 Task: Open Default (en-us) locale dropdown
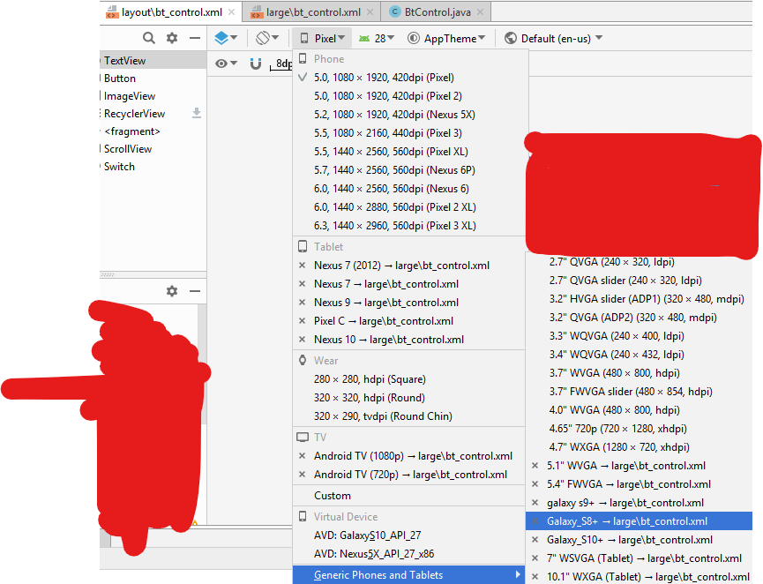[x=553, y=39]
